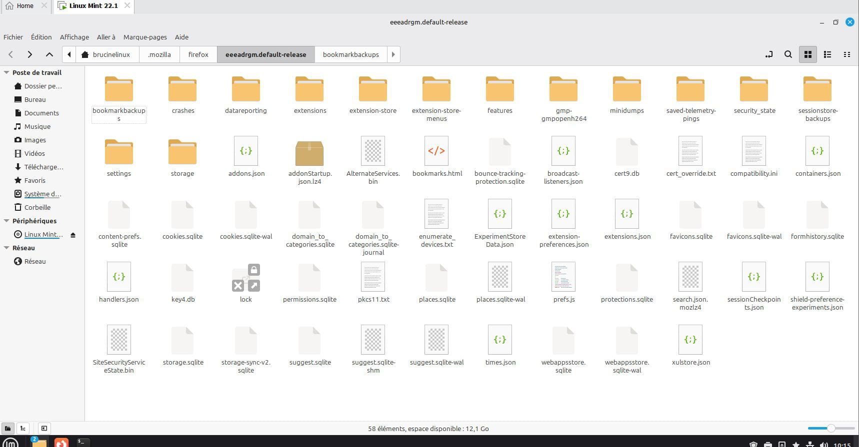Select the prefs.js file icon

click(563, 277)
